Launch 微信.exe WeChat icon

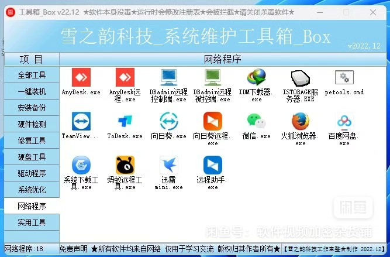(257, 121)
